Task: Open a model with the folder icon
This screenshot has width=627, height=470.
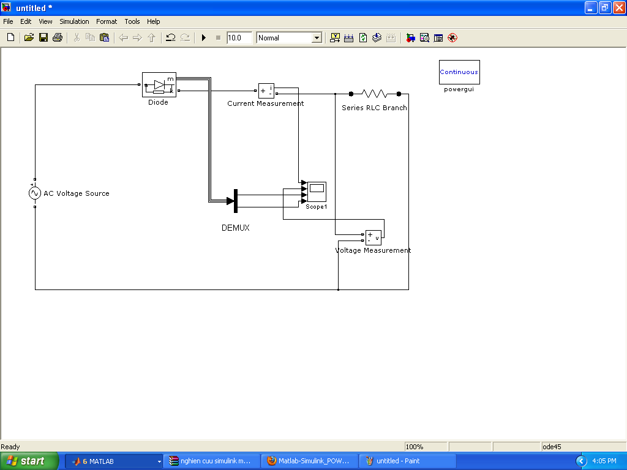Action: tap(29, 38)
